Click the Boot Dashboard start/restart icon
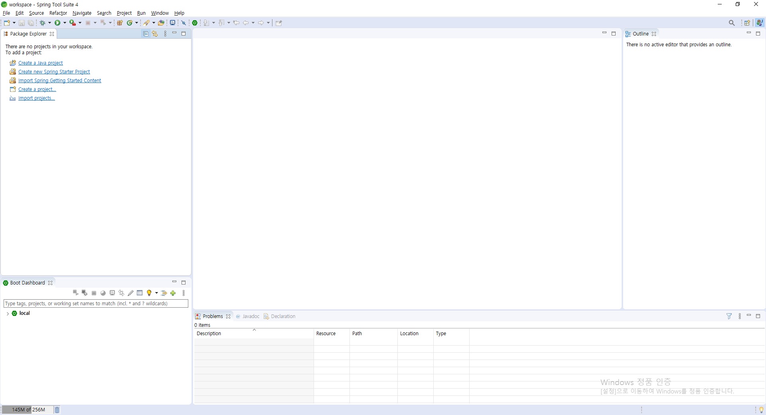This screenshot has width=766, height=415. 75,293
